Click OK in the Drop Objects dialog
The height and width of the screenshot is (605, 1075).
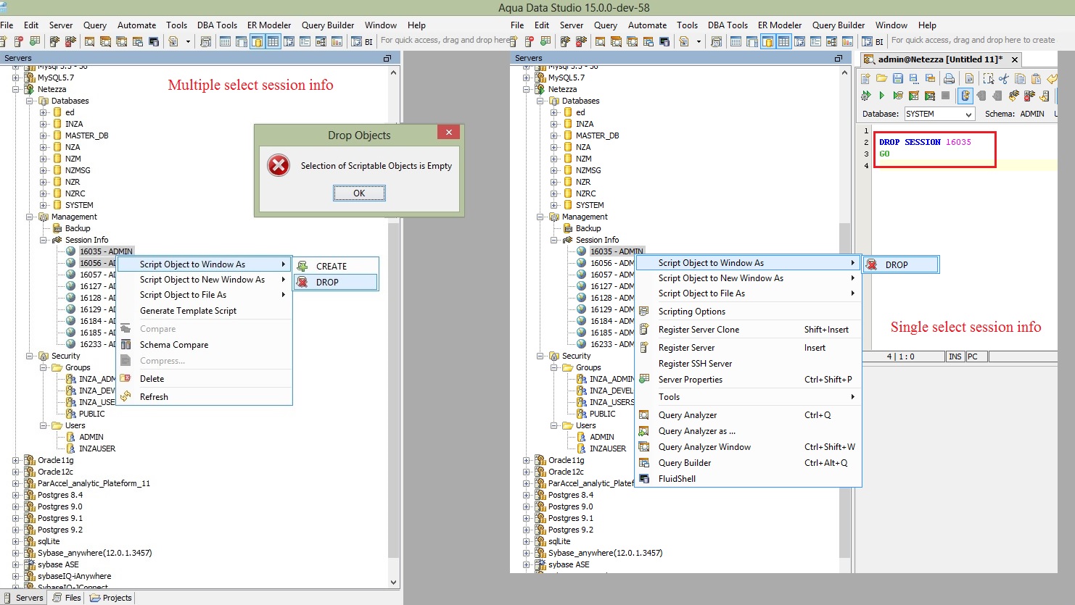pos(359,193)
